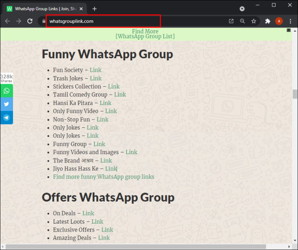Open the Exclusive Offers Link
Viewport: 298px width, 250px height.
point(107,230)
